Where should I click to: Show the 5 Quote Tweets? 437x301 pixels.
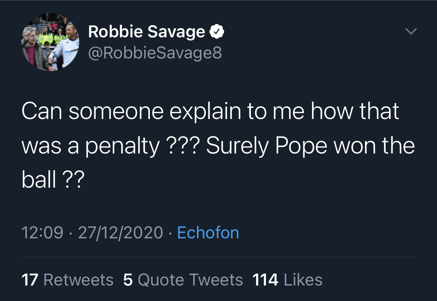(183, 280)
